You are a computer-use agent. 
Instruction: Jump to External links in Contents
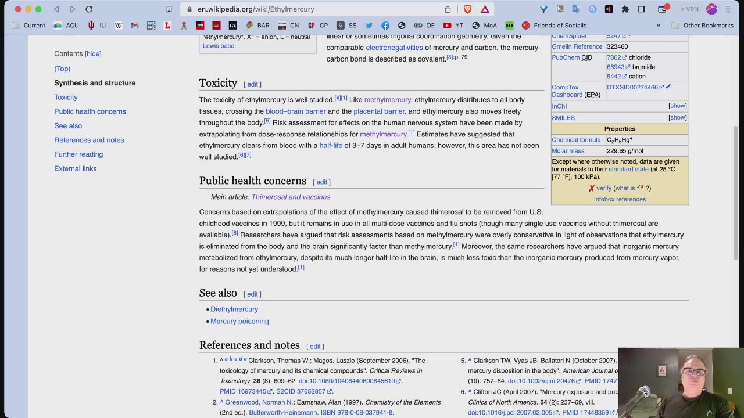point(76,169)
